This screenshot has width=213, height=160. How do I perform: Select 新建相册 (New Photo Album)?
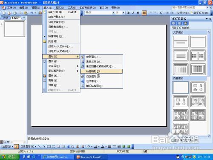click(x=101, y=71)
